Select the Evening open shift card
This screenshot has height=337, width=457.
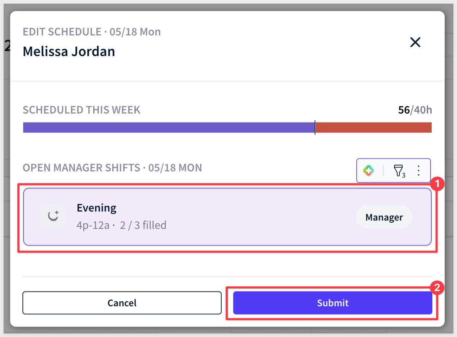(227, 217)
